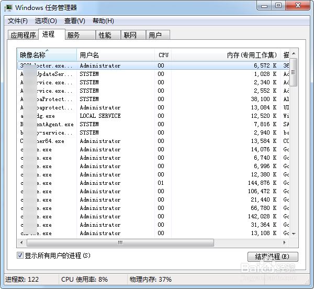314x289 pixels.
Task: Select the process using 13,108 K memory
Action: click(153, 233)
